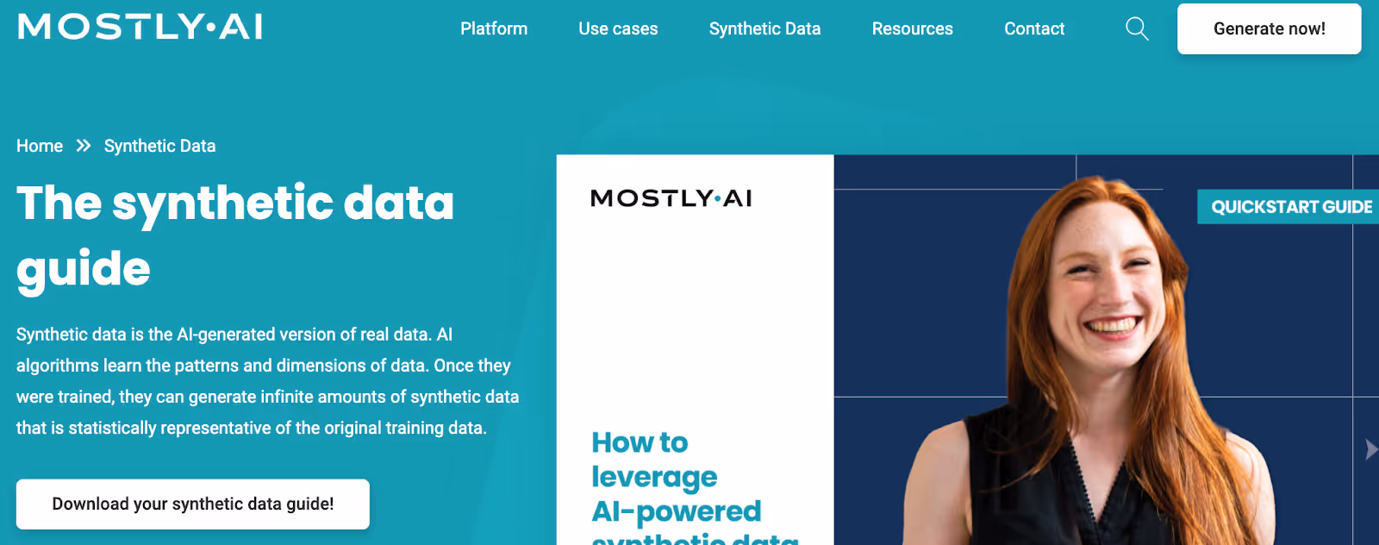
Task: Go to the Home breadcrumb link
Action: (40, 146)
